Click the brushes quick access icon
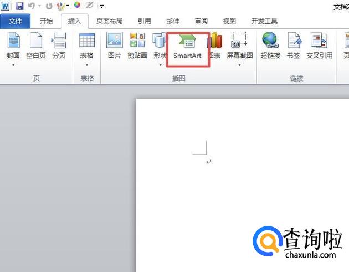The height and width of the screenshot is (272, 349). pos(60,6)
